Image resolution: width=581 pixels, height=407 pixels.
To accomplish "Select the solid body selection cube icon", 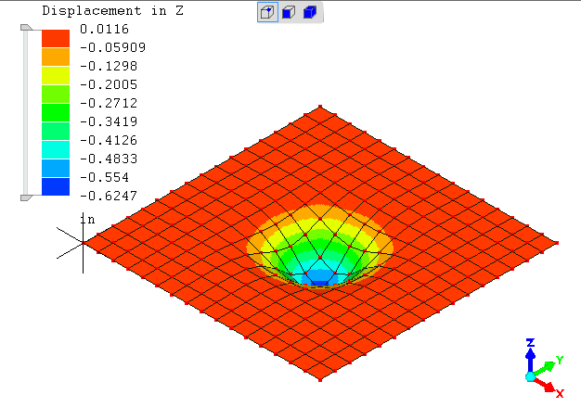I will pos(310,12).
